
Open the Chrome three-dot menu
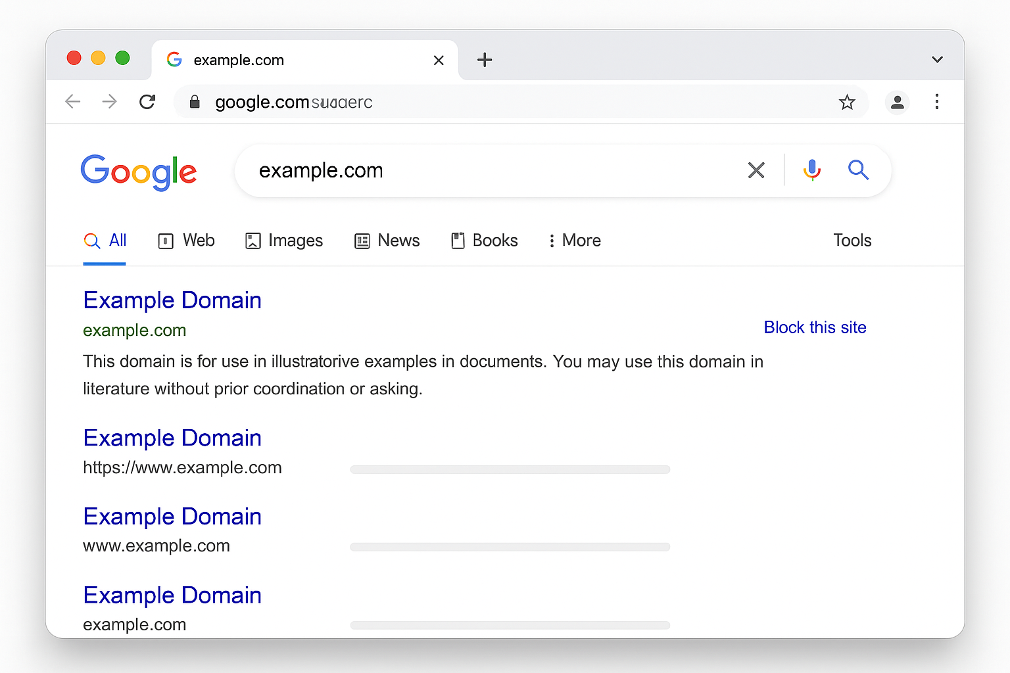pyautogui.click(x=937, y=102)
